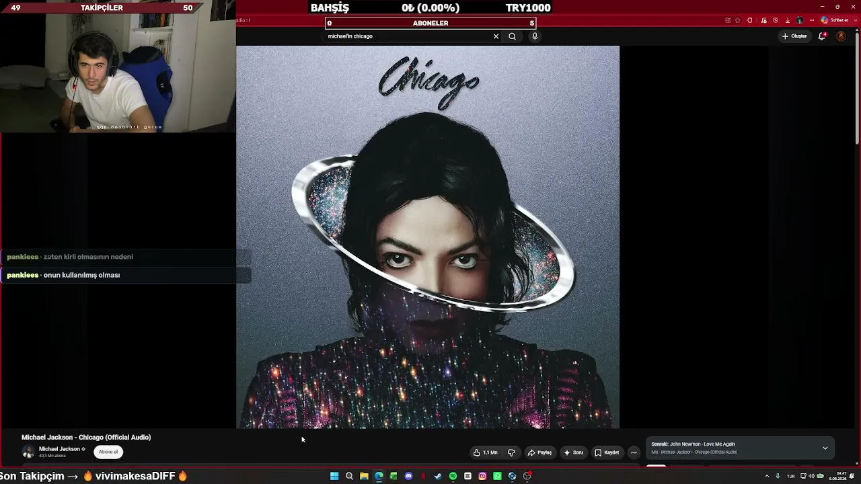Open Michael Jackson channel avatar
Screen dimensions: 861x484
click(28, 452)
